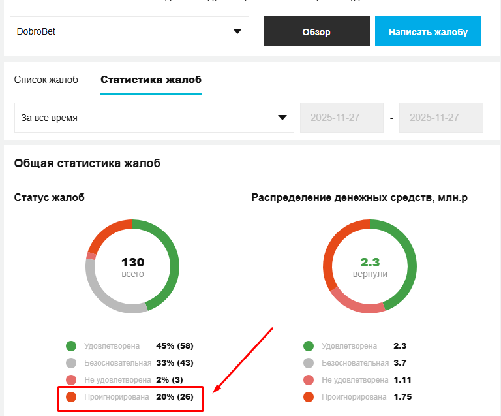The height and width of the screenshot is (416, 501).
Task: Select Не удовлетворена label in money distribution legend
Action: [355, 380]
